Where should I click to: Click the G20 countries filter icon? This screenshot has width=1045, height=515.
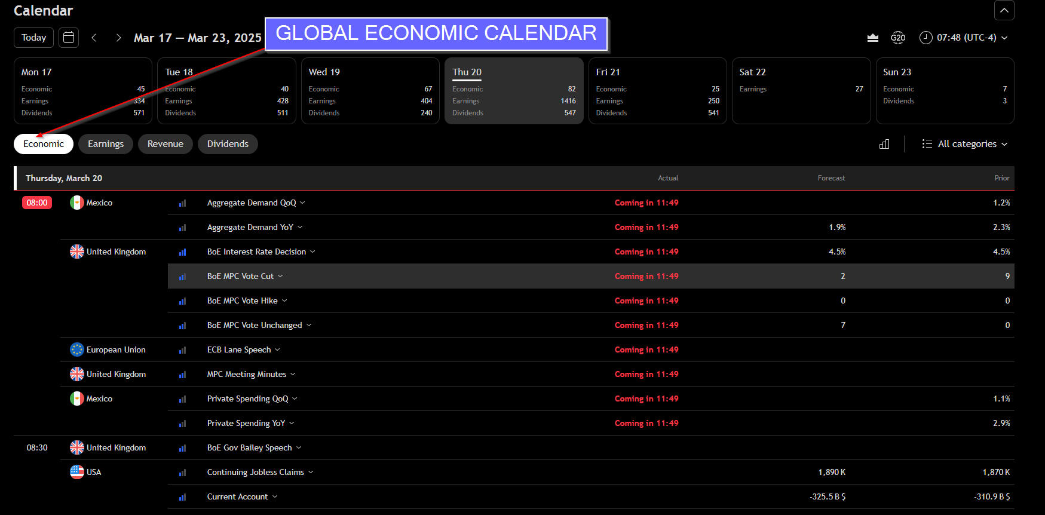click(x=897, y=38)
